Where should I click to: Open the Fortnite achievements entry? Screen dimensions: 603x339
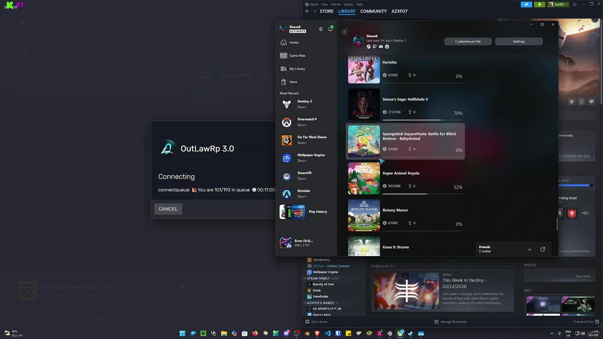click(406, 69)
